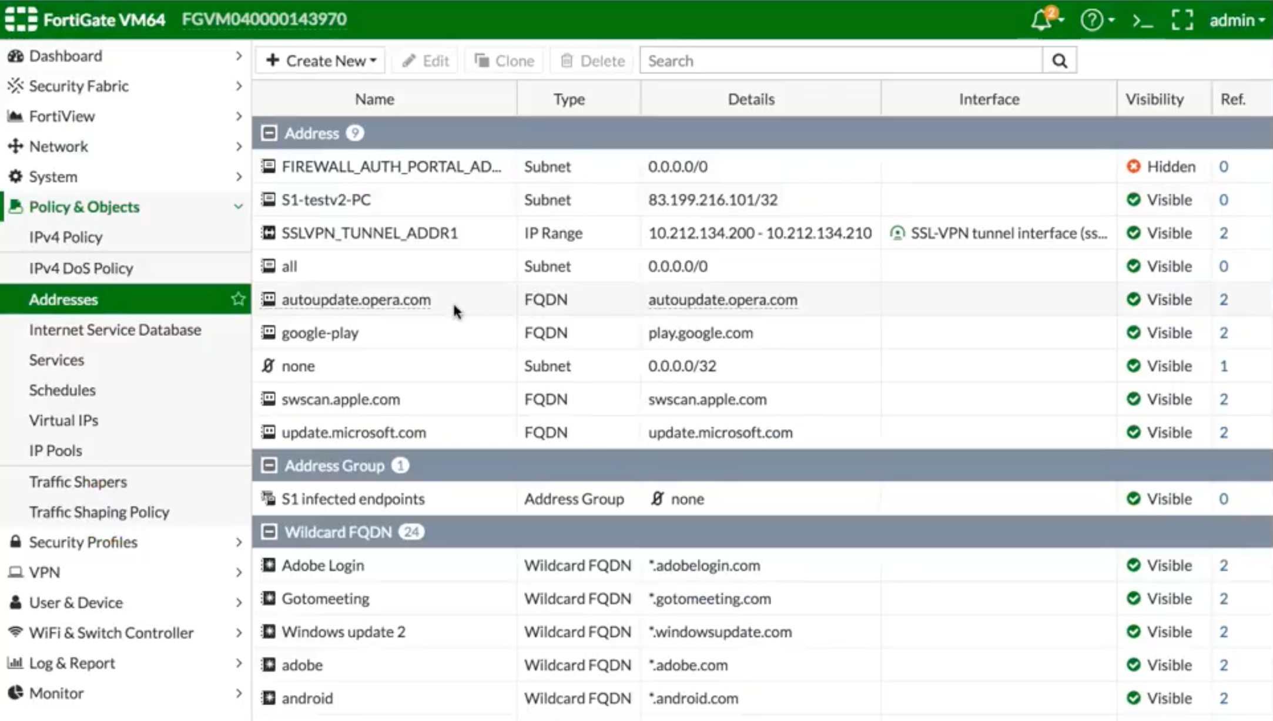
Task: Open the notifications bell icon
Action: point(1042,20)
